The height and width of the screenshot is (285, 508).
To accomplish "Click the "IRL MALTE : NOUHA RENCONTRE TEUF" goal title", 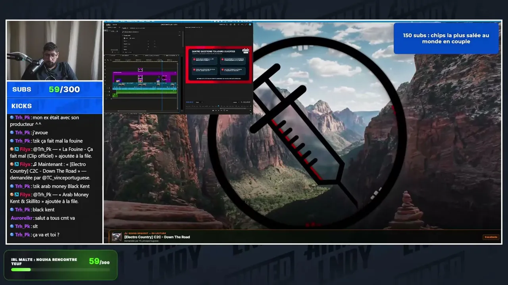I will (44, 262).
